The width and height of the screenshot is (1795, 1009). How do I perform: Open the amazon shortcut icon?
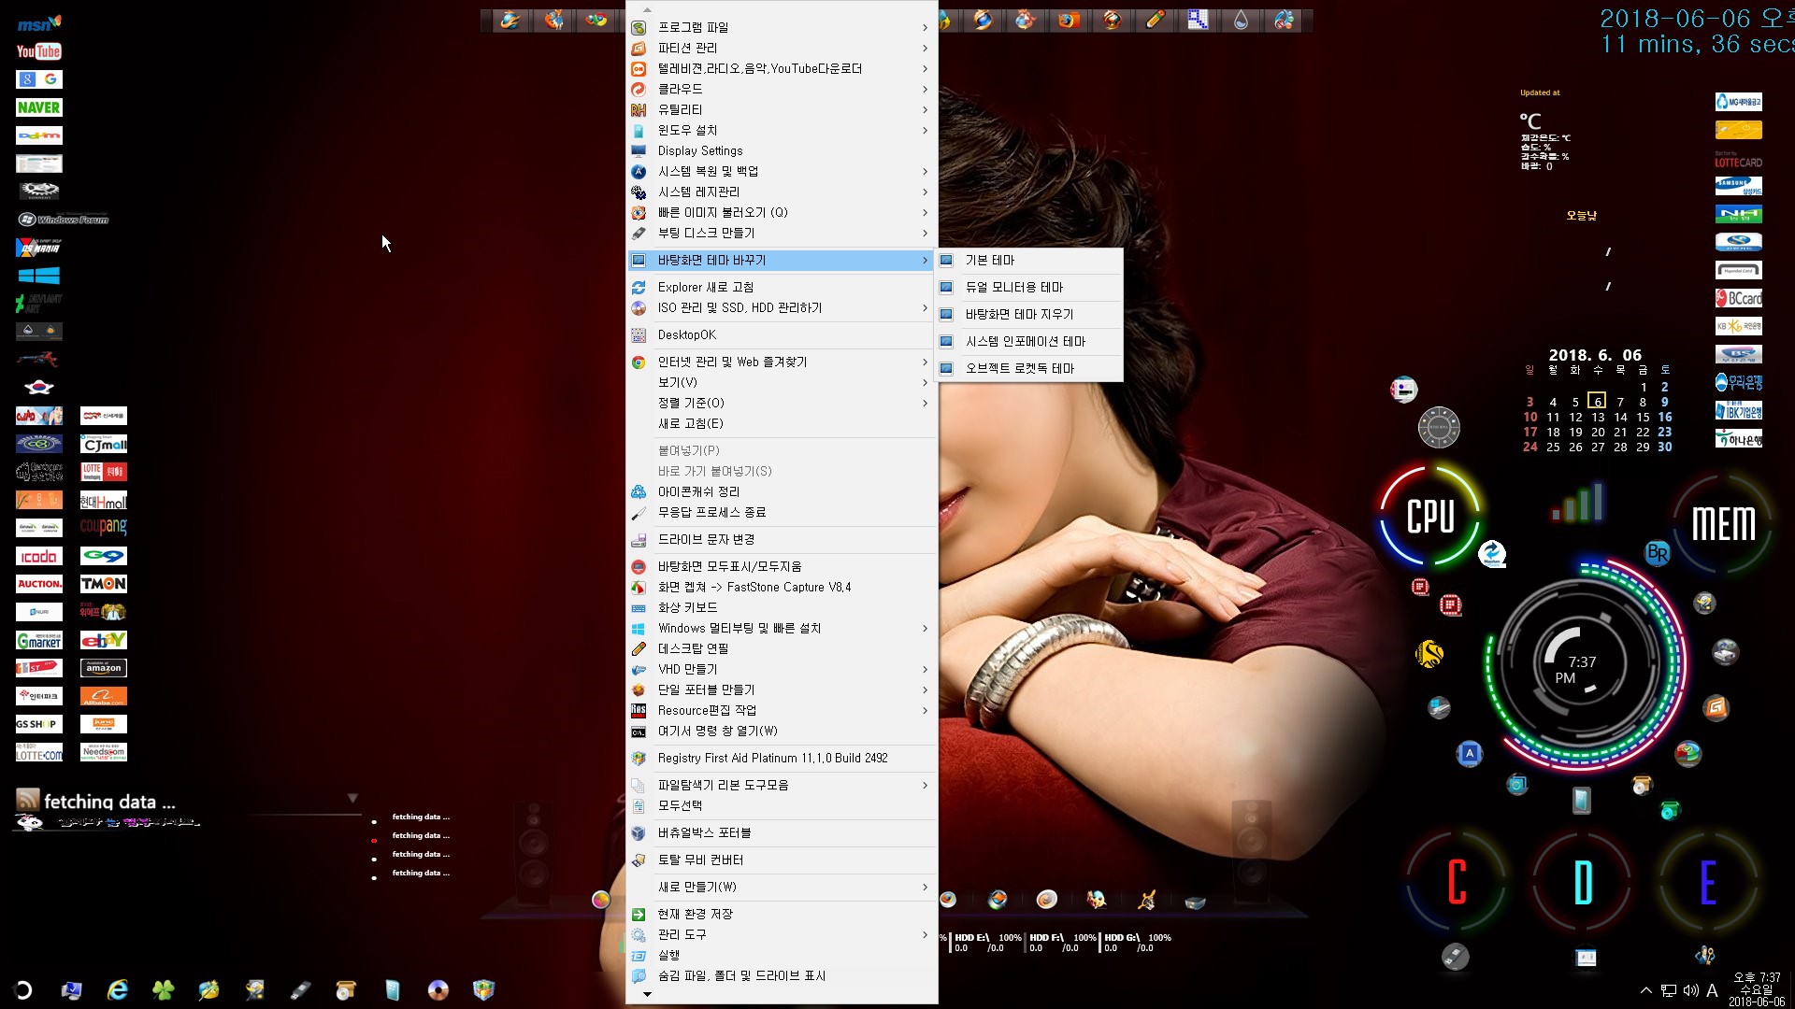click(x=104, y=668)
